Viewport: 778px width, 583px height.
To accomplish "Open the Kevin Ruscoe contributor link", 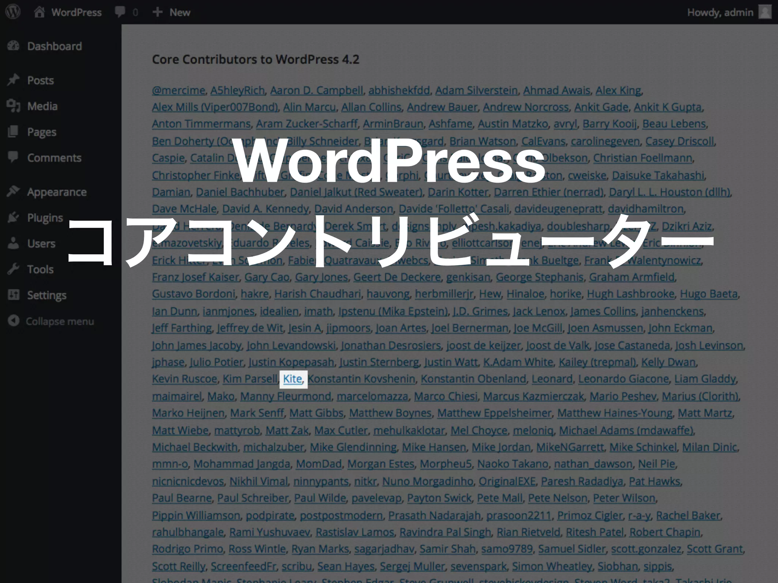I will (184, 379).
